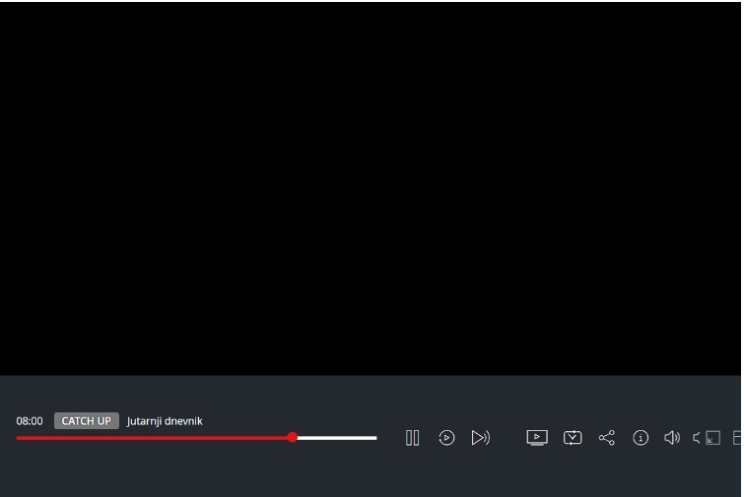Image resolution: width=744 pixels, height=497 pixels.
Task: Open the TV screen playback icon
Action: click(537, 438)
